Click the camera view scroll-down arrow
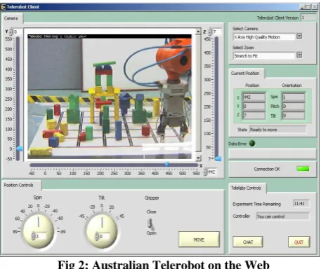The width and height of the screenshot is (321, 269). (198, 158)
